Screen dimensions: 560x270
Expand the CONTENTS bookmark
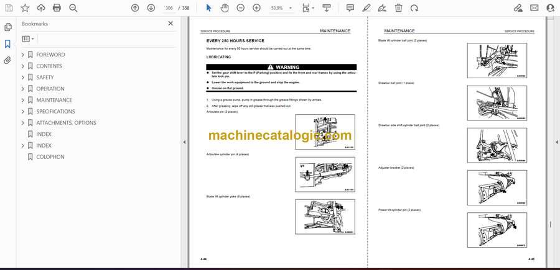click(23, 66)
